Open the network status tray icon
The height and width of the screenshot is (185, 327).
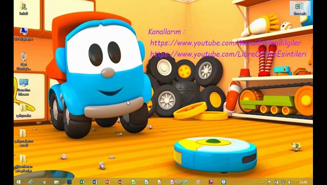coord(283,182)
